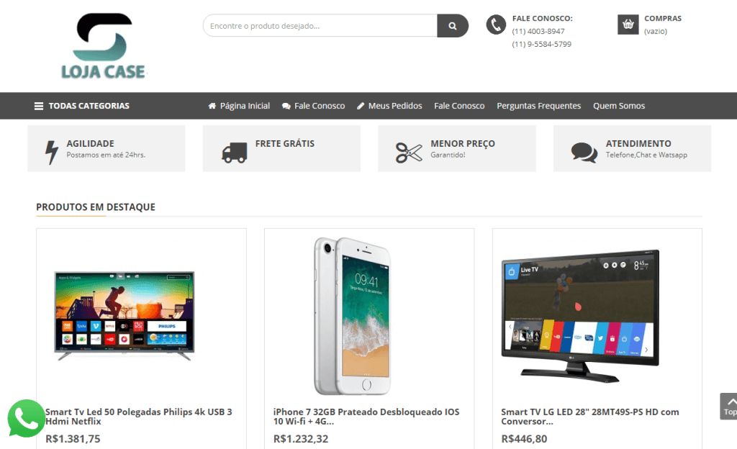Click the speech bubbles Atendimento icon
Viewport: 737px width, 449px height.
tap(584, 153)
